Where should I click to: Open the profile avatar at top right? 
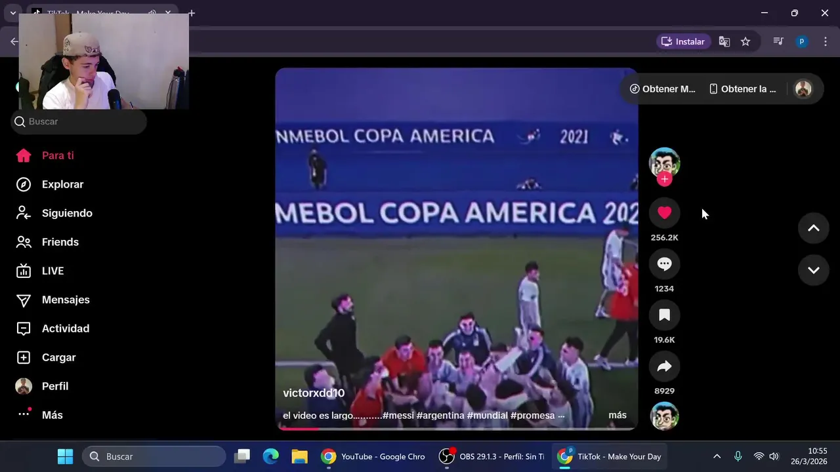click(x=803, y=88)
